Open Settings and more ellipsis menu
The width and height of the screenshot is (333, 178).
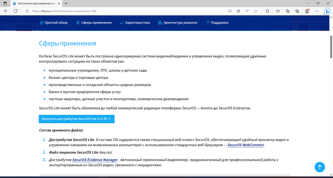(x=317, y=11)
